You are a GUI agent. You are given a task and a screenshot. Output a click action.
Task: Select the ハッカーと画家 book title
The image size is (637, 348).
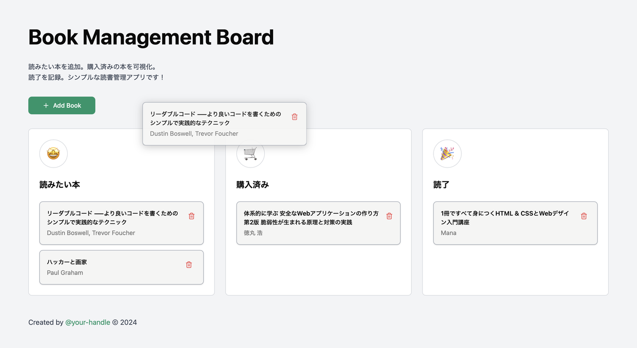tap(67, 262)
